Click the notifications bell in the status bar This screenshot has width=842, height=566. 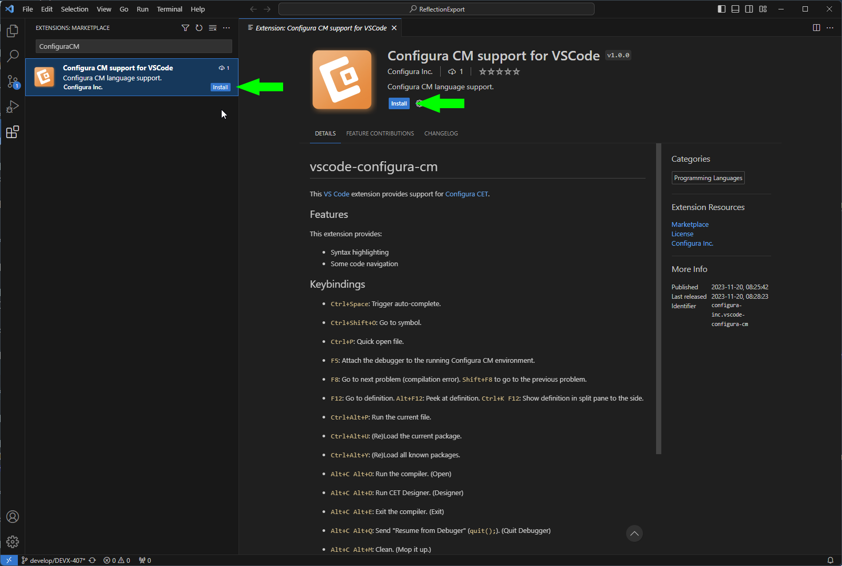coord(830,560)
